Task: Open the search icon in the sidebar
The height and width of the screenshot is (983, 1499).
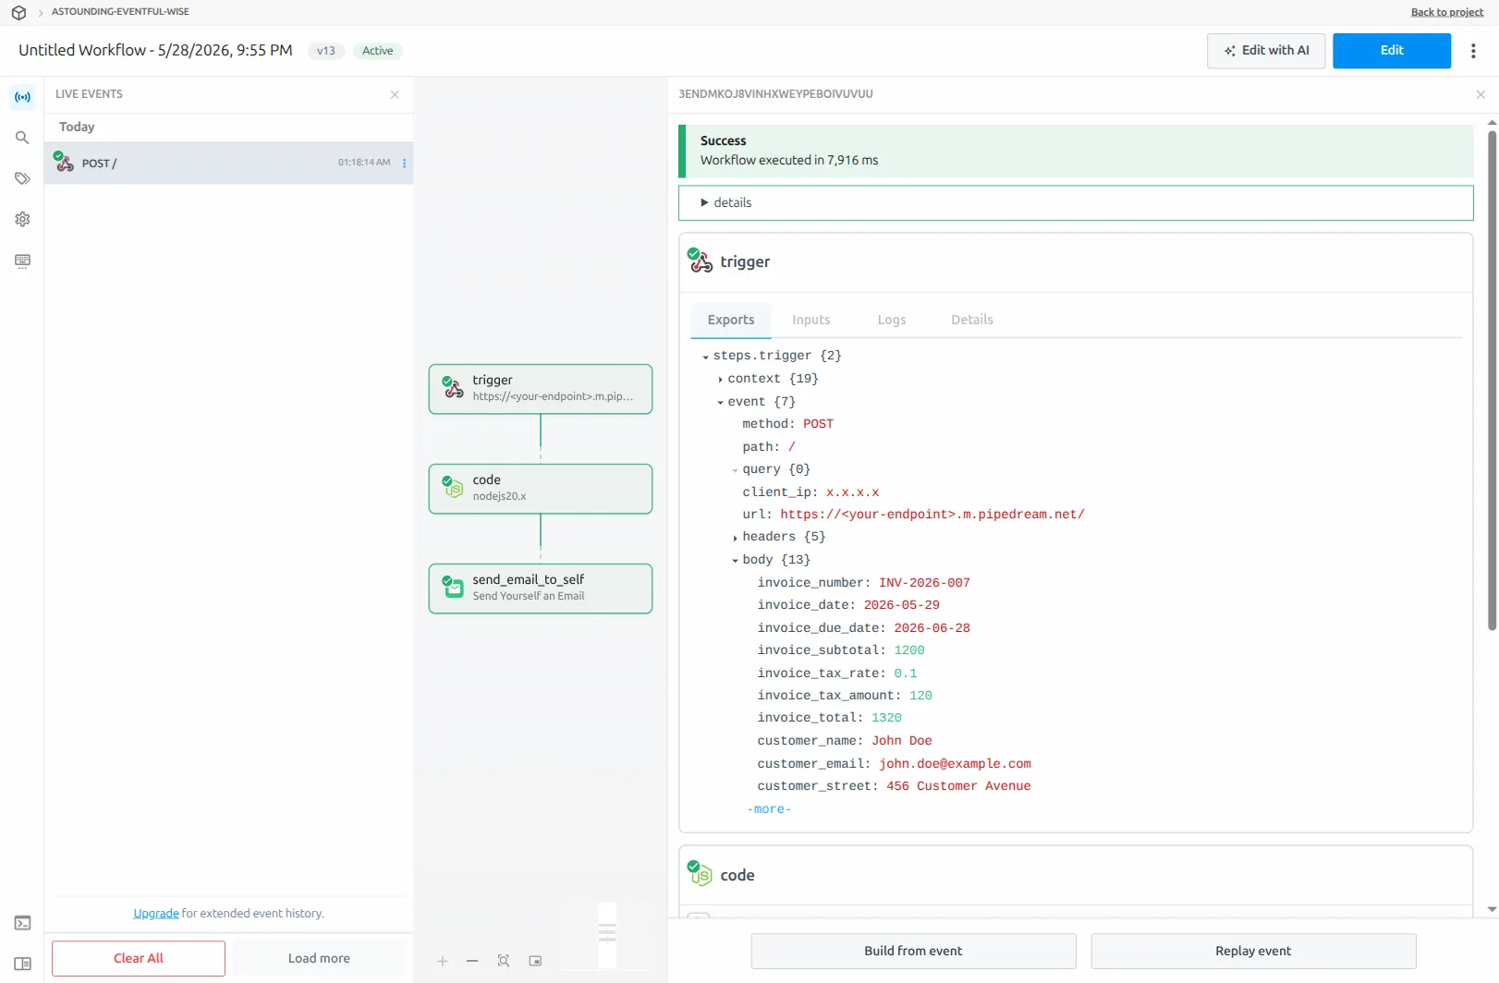Action: coord(22,138)
